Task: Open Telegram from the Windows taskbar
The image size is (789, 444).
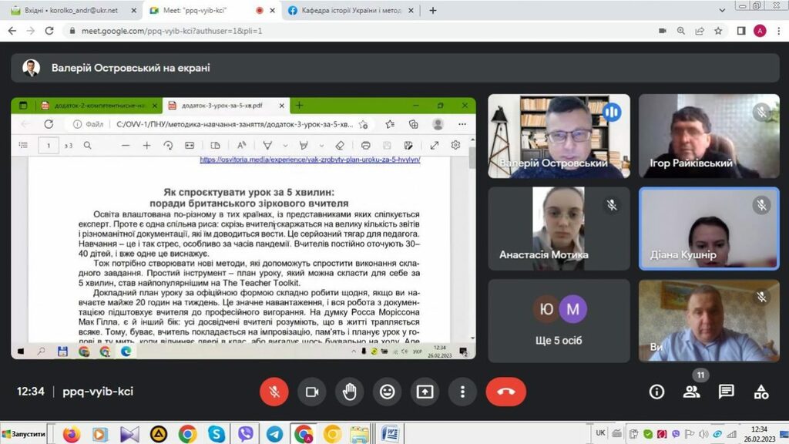Action: [x=274, y=434]
